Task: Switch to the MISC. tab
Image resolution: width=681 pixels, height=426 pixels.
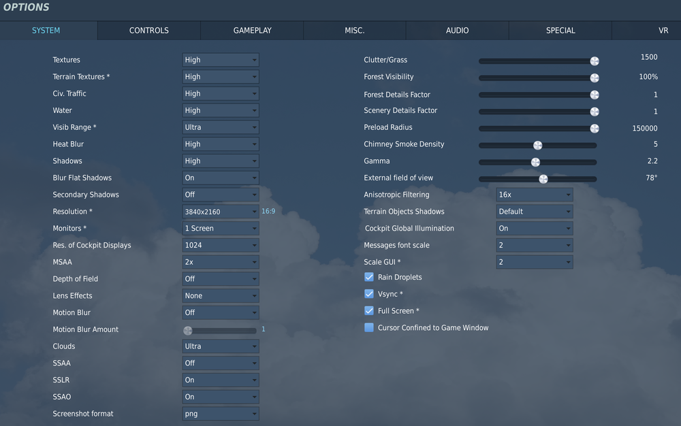Action: coord(354,31)
